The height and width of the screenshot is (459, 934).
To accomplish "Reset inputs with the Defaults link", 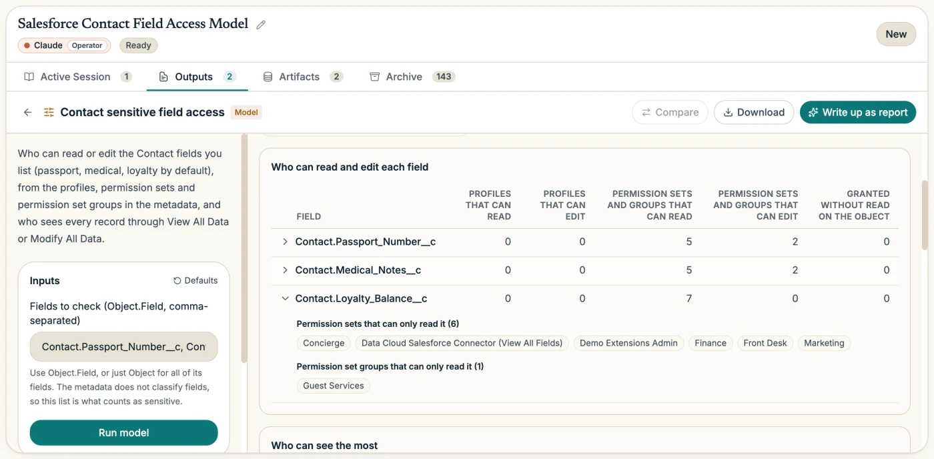I will coord(195,281).
